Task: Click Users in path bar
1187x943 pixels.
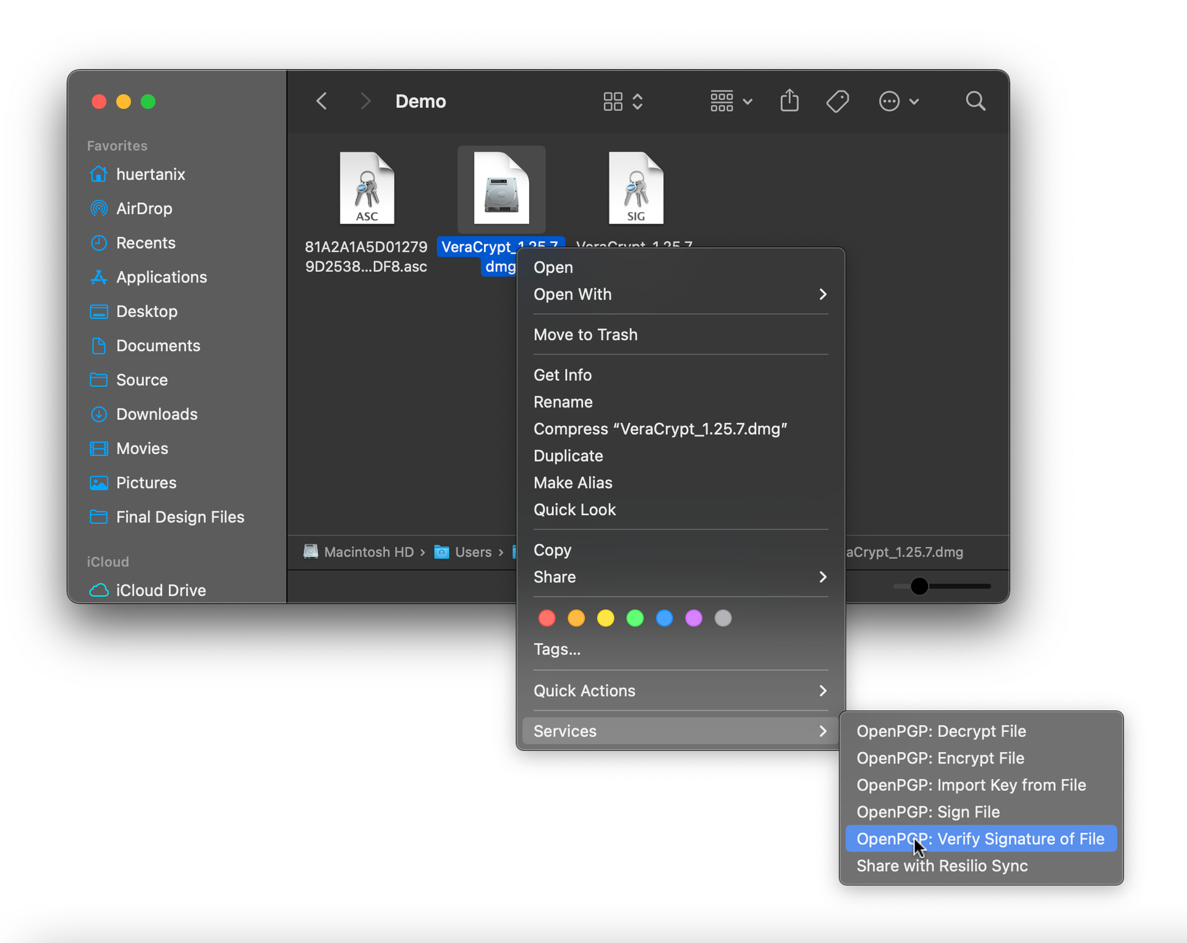Action: tap(463, 552)
